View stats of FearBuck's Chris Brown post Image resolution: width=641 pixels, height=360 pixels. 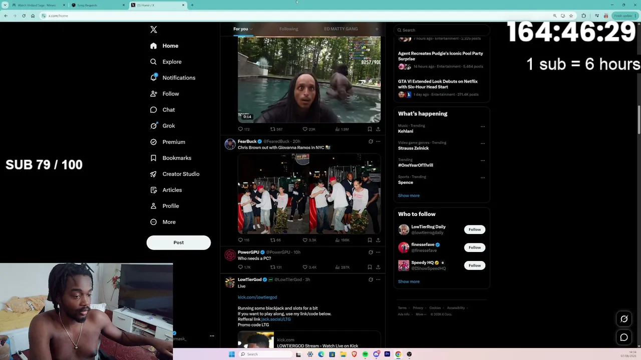pos(343,240)
